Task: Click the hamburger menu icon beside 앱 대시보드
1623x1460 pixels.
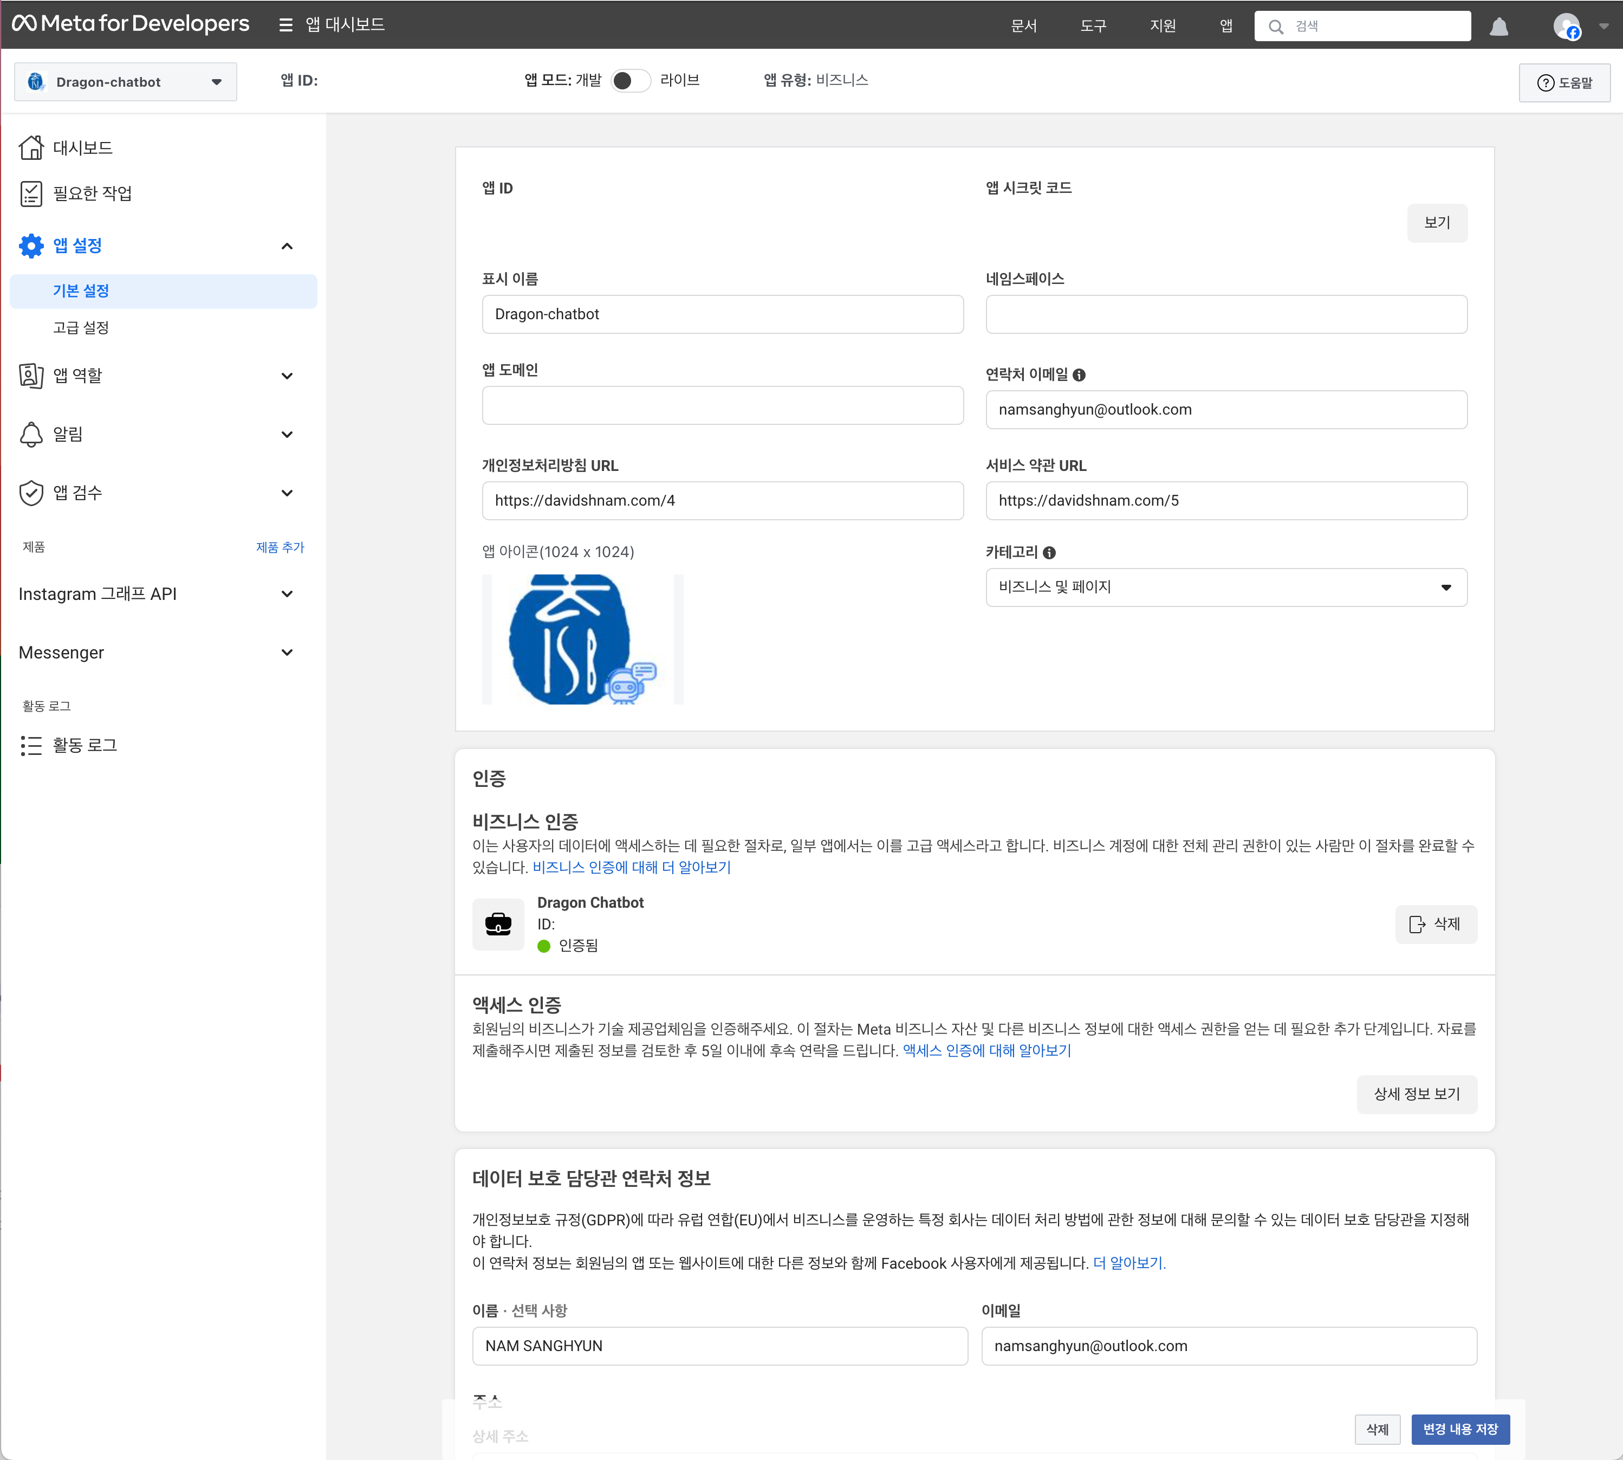Action: coord(285,25)
